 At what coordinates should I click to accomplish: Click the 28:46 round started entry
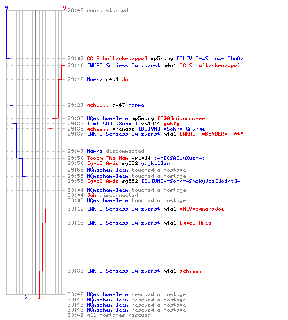[98, 10]
